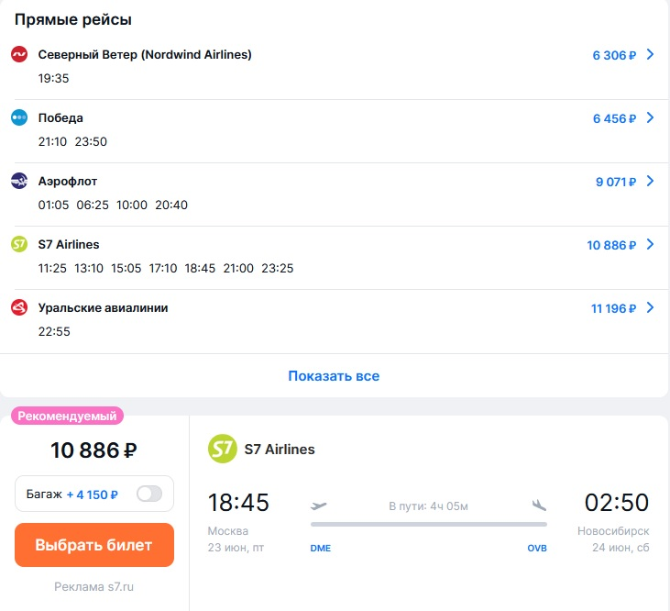The image size is (670, 611).
Task: Click the Aeroflot airline logo icon
Action: [19, 181]
